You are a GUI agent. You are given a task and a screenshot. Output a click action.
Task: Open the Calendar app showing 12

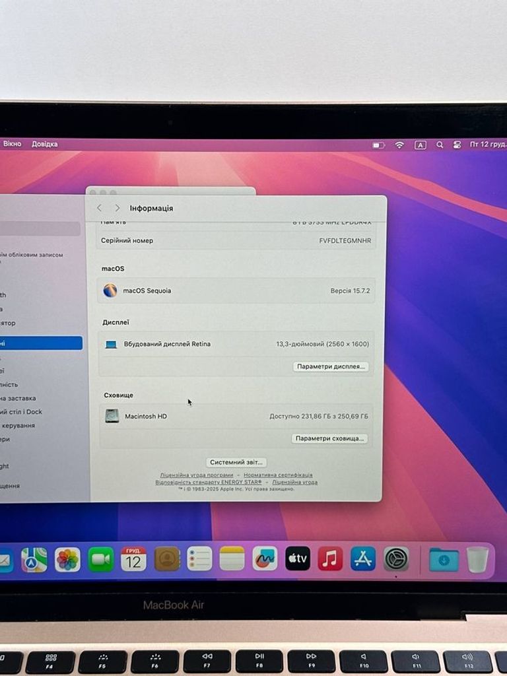coord(133,559)
